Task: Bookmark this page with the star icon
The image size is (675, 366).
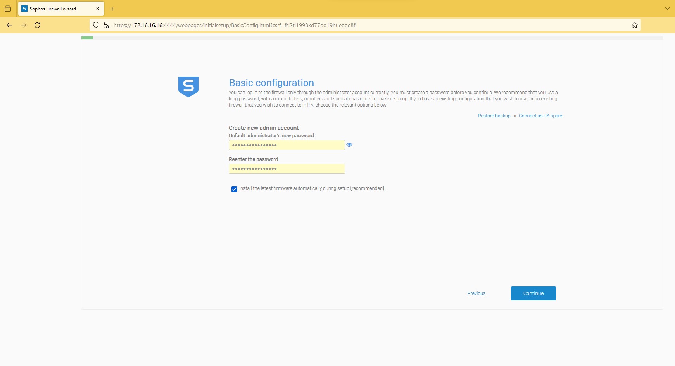Action: (x=634, y=25)
